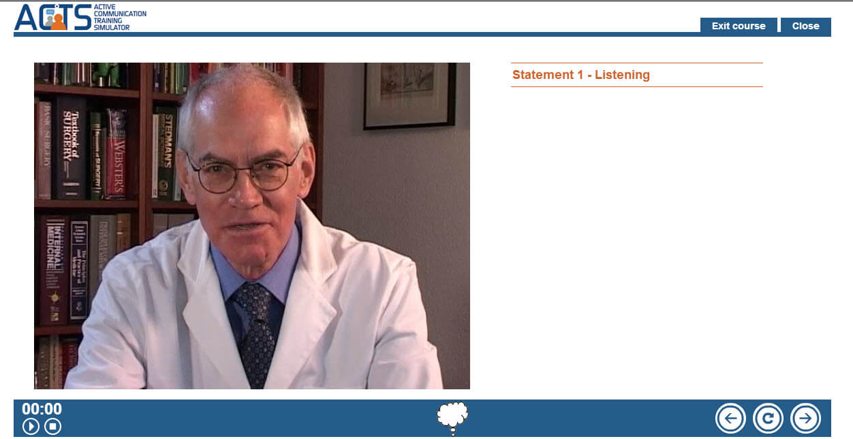Open the thought bubble cloud icon
Viewport: 853px width, 439px height.
click(452, 418)
